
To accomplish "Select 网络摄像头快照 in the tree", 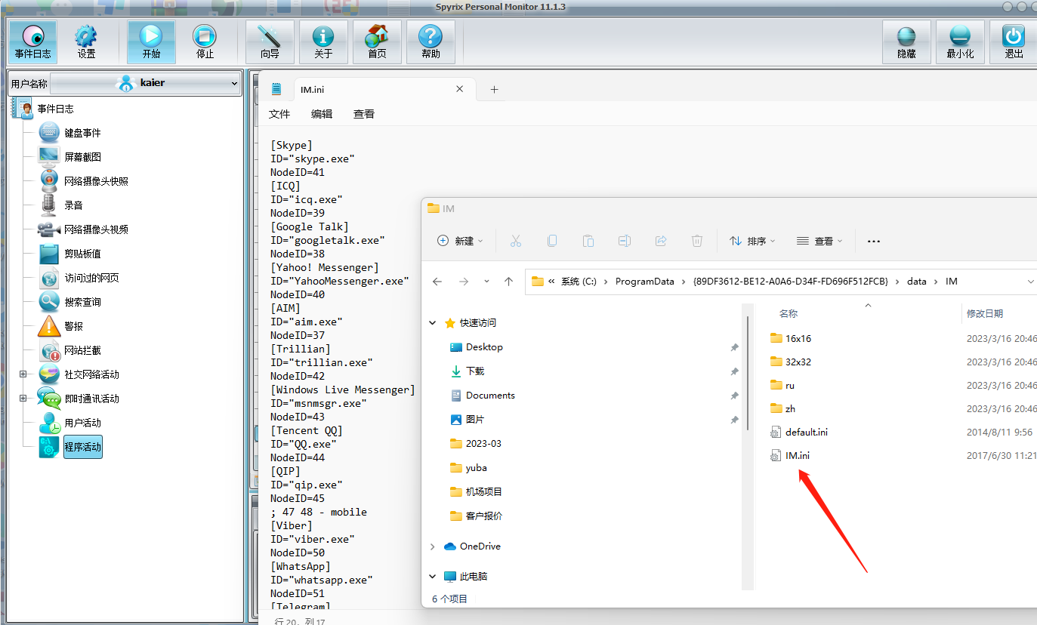I will pyautogui.click(x=96, y=181).
